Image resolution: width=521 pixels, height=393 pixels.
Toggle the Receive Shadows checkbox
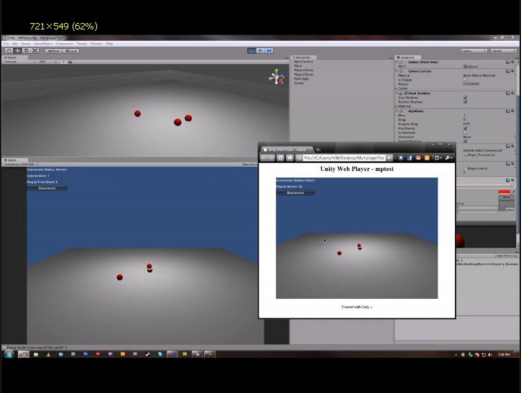[x=465, y=102]
